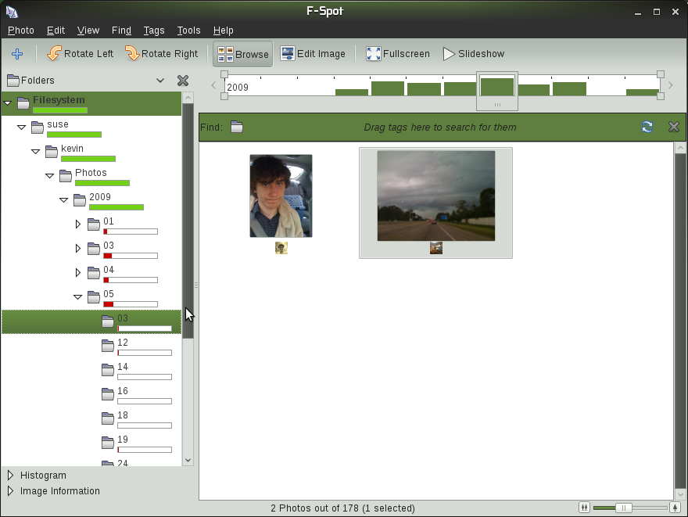Open the Tools menu
This screenshot has width=688, height=517.
[188, 31]
